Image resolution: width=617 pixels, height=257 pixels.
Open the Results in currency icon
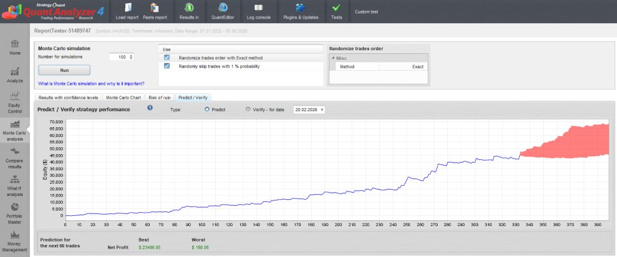point(189,8)
